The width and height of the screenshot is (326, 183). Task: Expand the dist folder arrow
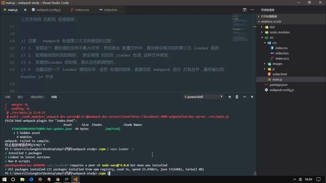262,27
